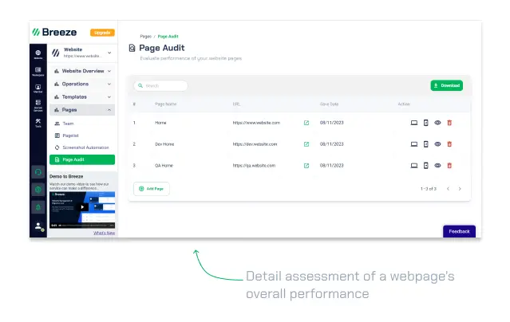Run desktop audit for Dev Home row
The width and height of the screenshot is (510, 322).
point(413,144)
